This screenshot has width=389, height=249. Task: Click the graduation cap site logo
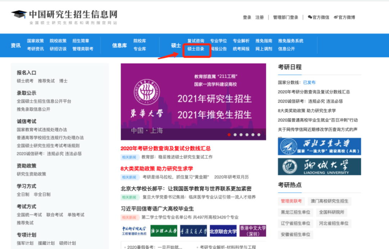click(x=19, y=15)
